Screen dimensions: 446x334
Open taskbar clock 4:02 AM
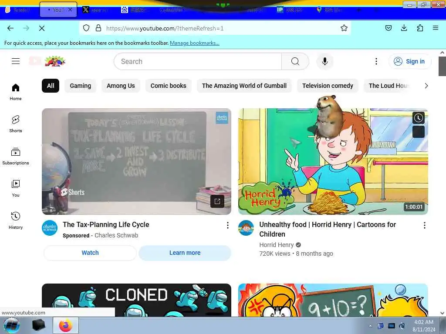tap(424, 326)
